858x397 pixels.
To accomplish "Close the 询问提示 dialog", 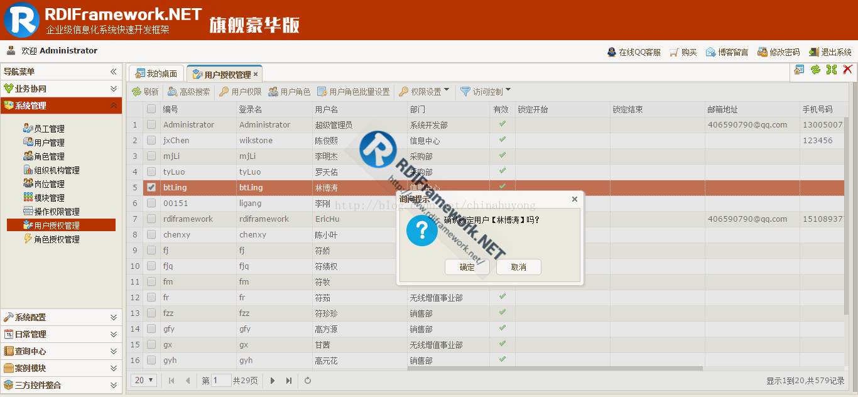I will coord(574,199).
